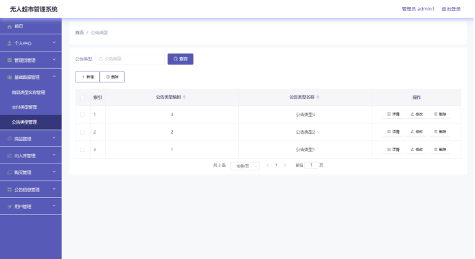Open 商品类型名称管理 submenu item

[31, 93]
